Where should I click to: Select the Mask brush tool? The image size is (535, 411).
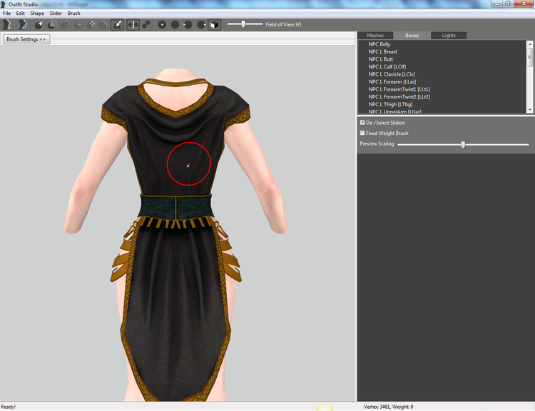(52, 24)
